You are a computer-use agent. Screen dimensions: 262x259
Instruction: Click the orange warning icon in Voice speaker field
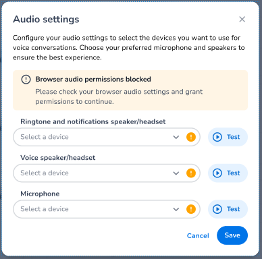191,173
